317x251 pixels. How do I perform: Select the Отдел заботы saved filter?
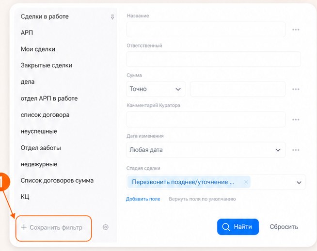click(41, 148)
